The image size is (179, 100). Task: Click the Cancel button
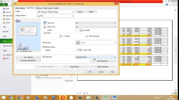point(101,72)
